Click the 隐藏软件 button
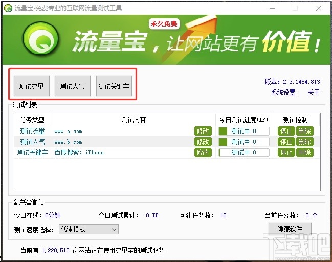The width and height of the screenshot is (332, 262). tap(290, 229)
